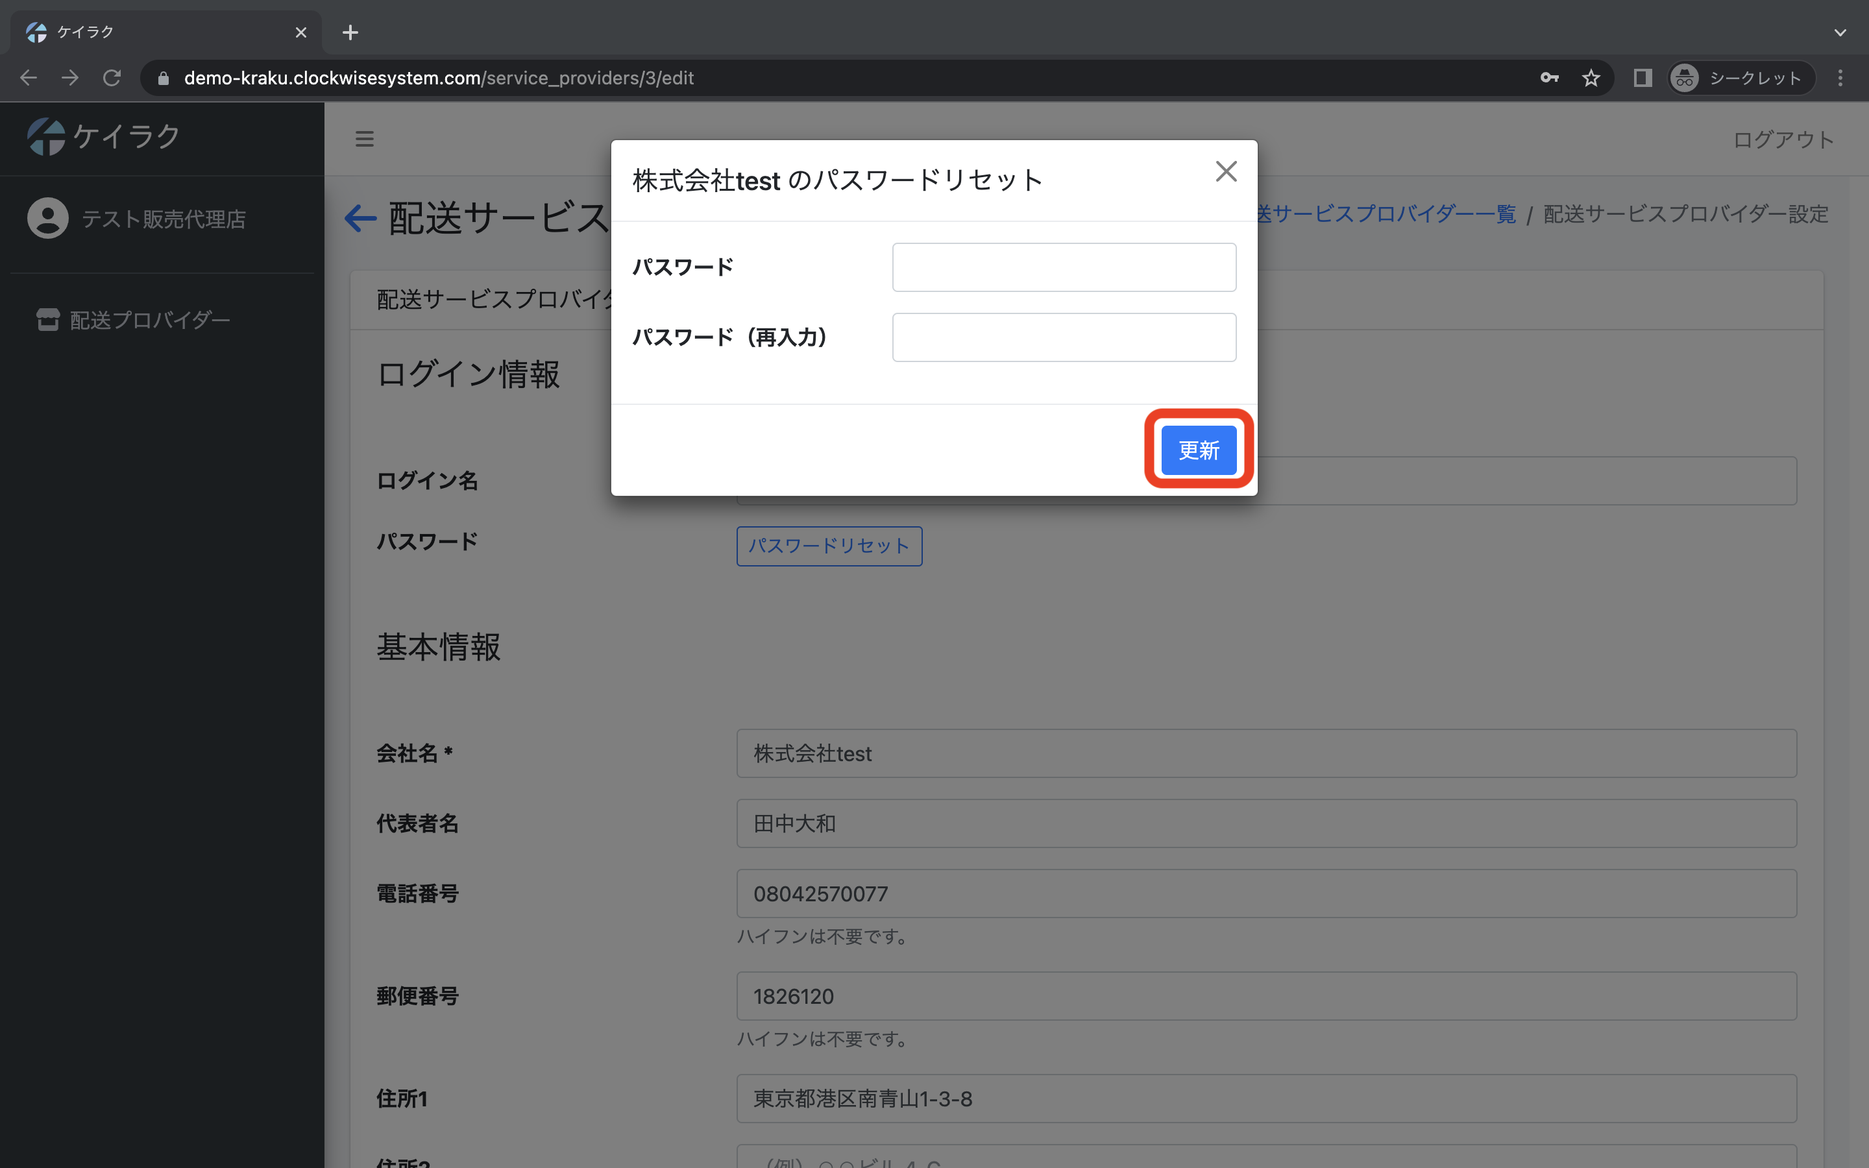The width and height of the screenshot is (1869, 1168).
Task: Open 配送サービスプロバイダー一覧 breadcrumb link
Action: click(x=1386, y=214)
